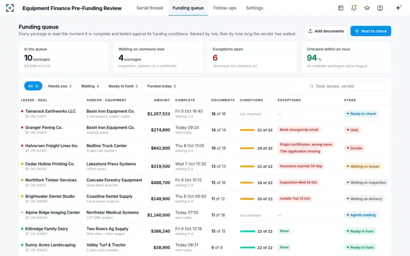410x256 pixels.
Task: Click Origin certificates: wrong name exception
Action: 306,144
